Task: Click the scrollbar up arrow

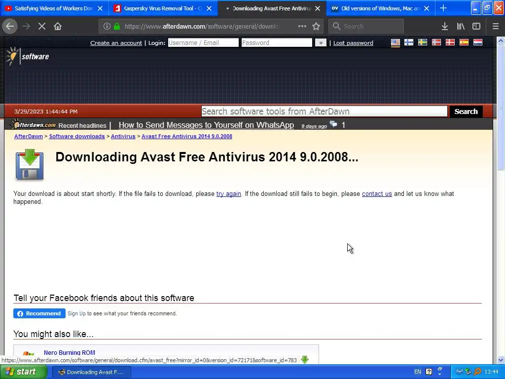Action: tap(501, 40)
